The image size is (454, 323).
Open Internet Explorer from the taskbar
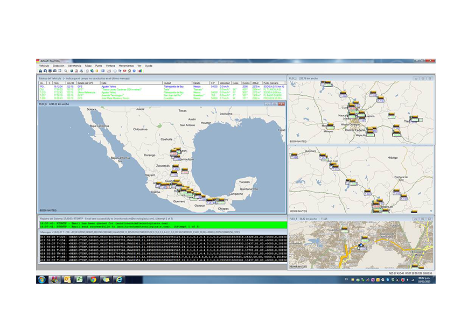coord(118,279)
